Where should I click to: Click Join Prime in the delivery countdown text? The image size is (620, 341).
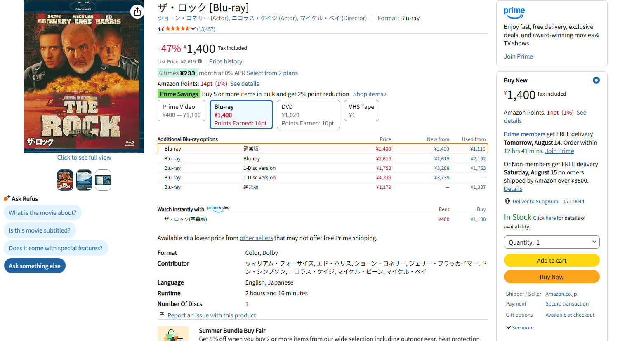[x=559, y=151]
